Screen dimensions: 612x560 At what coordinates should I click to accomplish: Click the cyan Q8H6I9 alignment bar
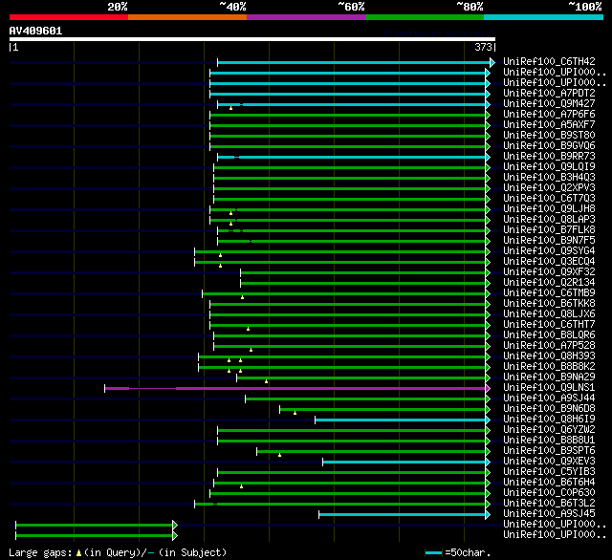[x=401, y=420]
